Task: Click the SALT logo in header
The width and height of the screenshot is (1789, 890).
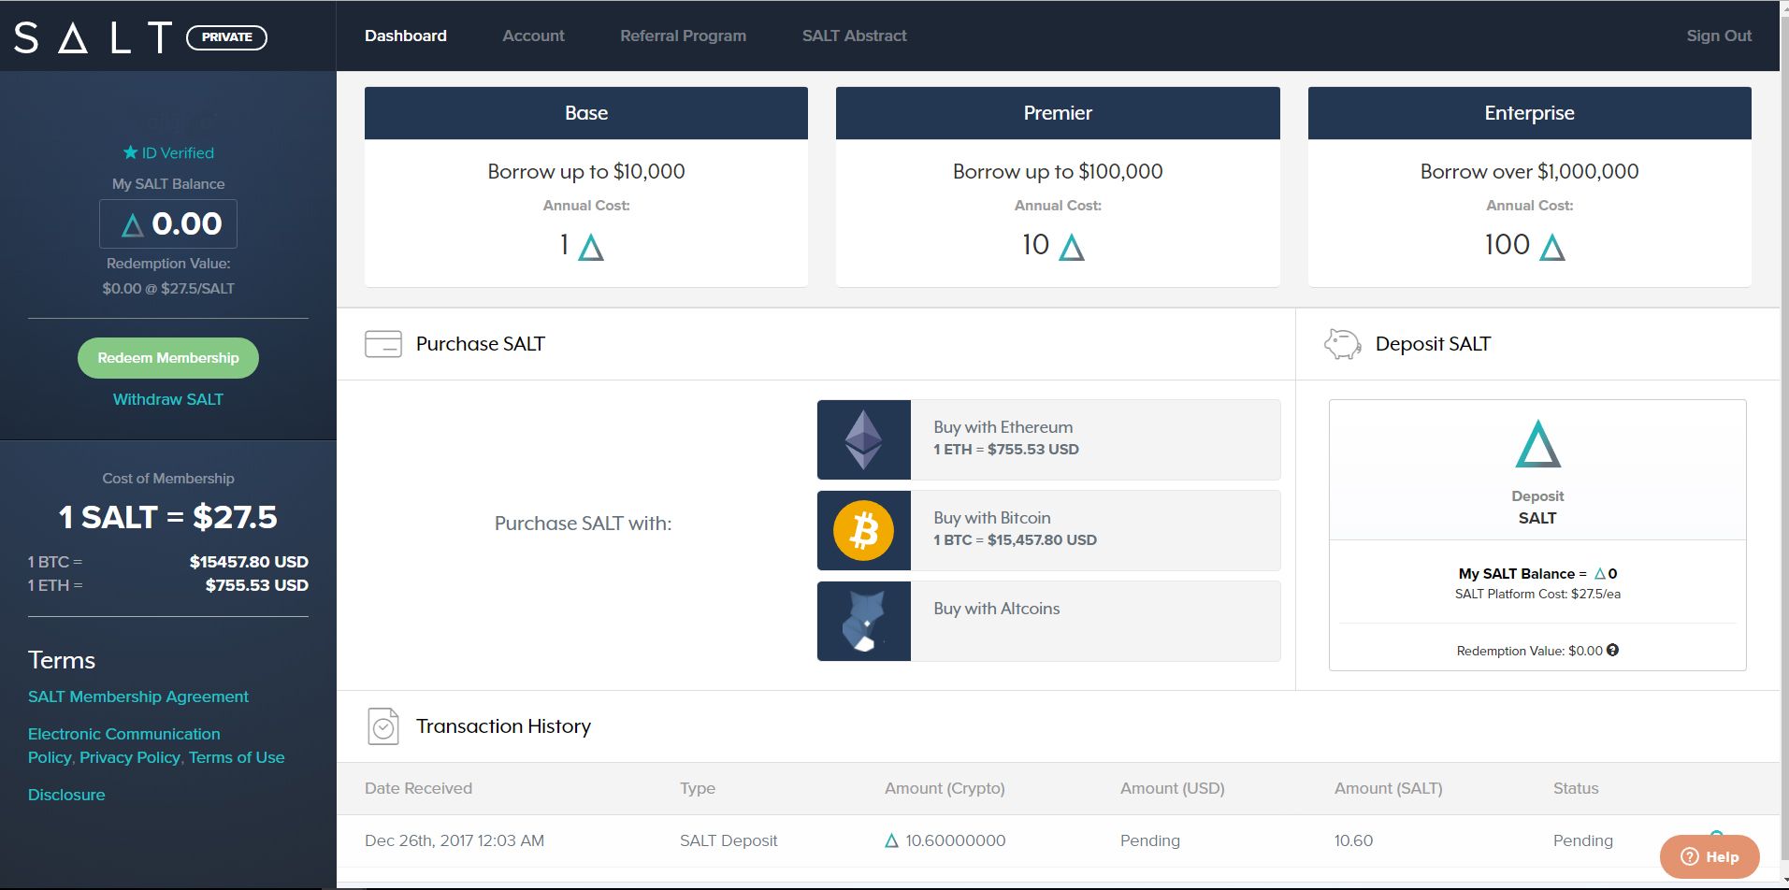Action: 94,37
